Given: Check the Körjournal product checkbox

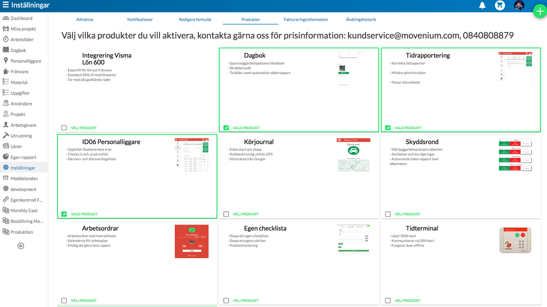Looking at the screenshot, I should point(226,214).
